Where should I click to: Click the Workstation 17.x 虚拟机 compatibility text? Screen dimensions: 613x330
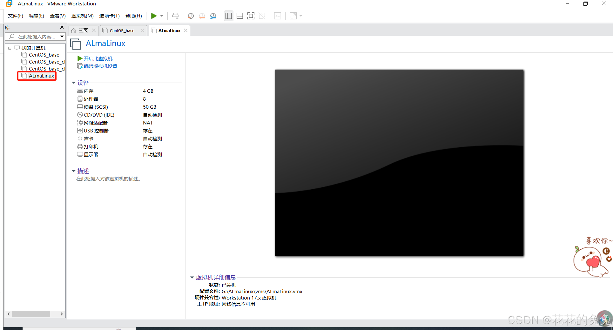tap(249, 298)
